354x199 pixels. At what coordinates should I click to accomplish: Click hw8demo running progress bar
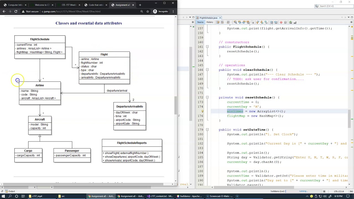(304, 191)
